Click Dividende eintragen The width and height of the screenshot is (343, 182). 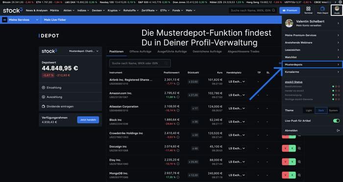coord(70,106)
